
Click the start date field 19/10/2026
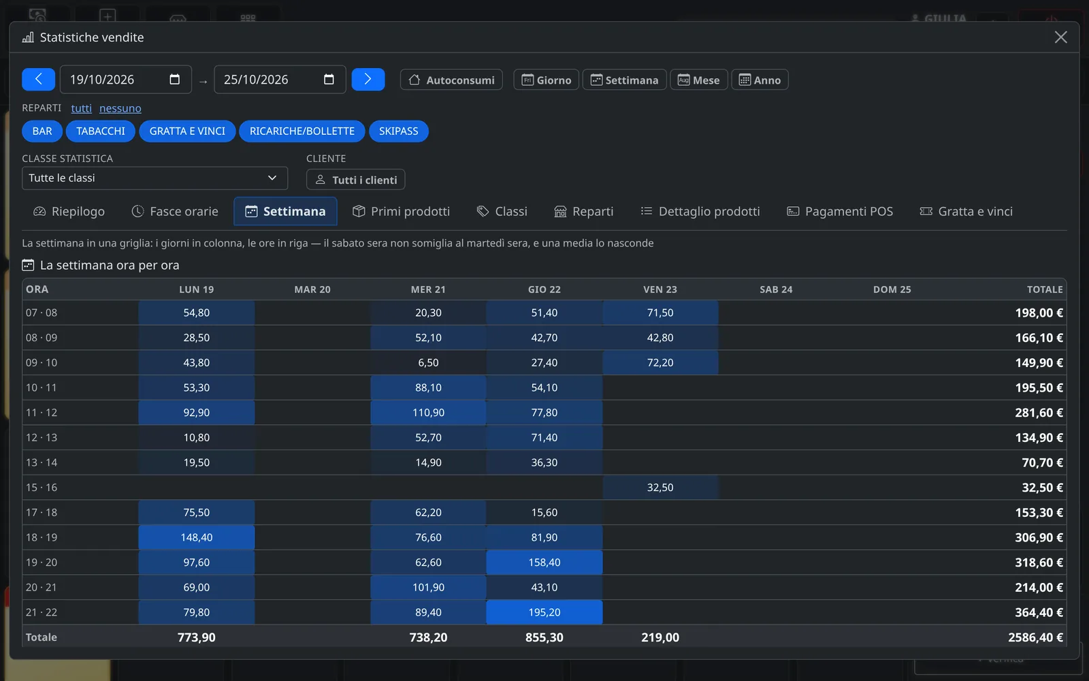coord(126,80)
